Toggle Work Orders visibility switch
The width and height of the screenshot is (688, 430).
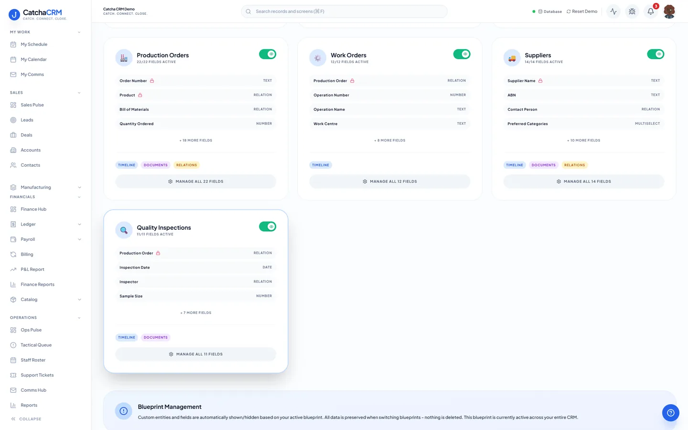(462, 54)
